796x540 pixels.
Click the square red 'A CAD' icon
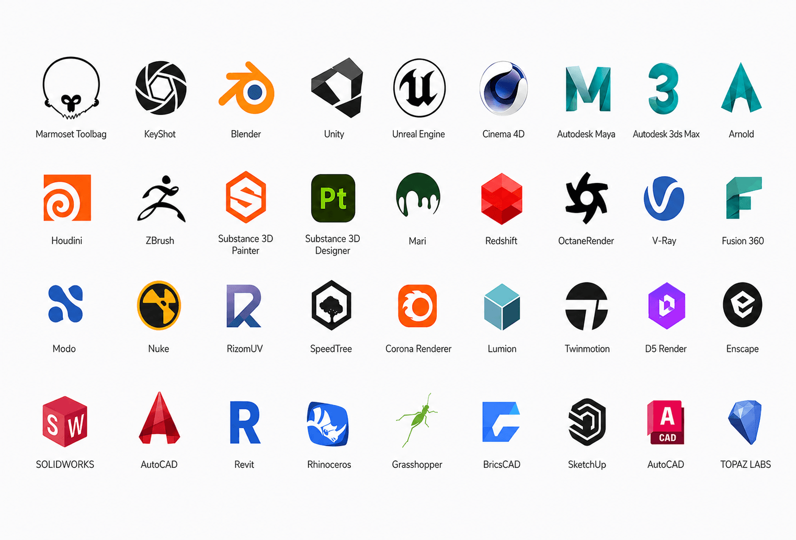click(x=666, y=422)
